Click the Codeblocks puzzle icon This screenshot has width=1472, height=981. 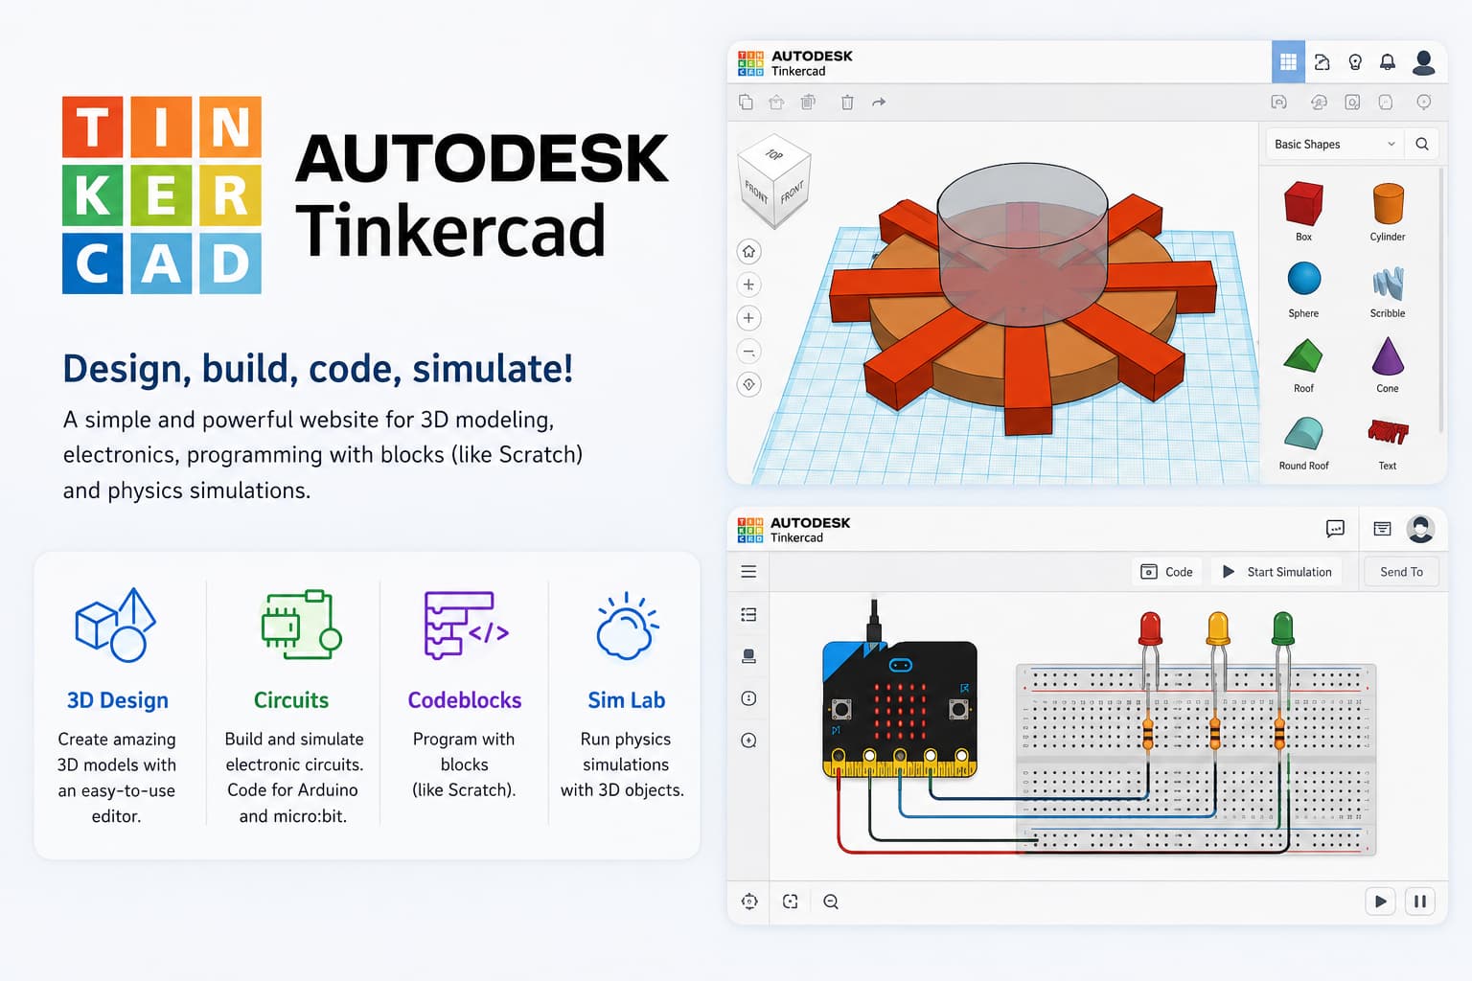(466, 626)
